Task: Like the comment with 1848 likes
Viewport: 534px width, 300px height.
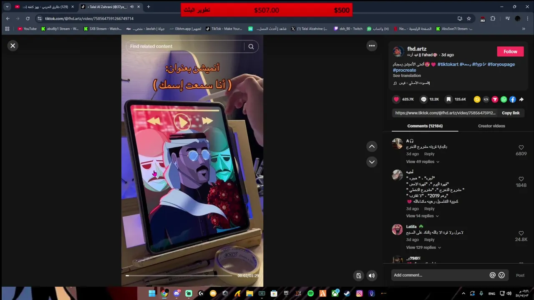Action: [x=521, y=179]
